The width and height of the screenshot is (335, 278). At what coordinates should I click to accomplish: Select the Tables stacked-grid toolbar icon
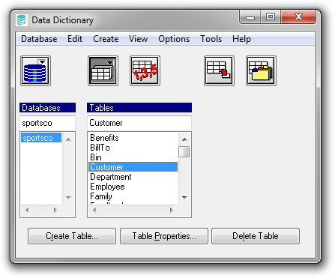pos(103,71)
